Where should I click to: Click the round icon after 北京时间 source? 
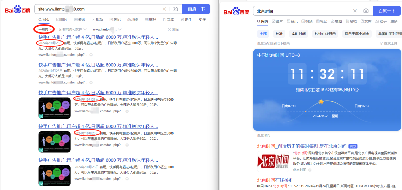point(310,170)
